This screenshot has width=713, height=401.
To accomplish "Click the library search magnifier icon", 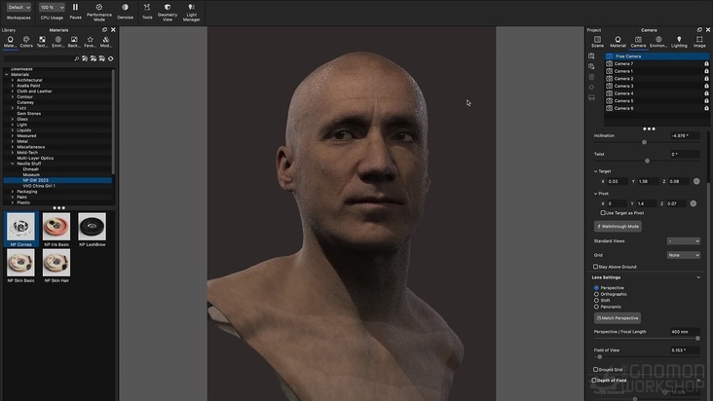I will [76, 58].
